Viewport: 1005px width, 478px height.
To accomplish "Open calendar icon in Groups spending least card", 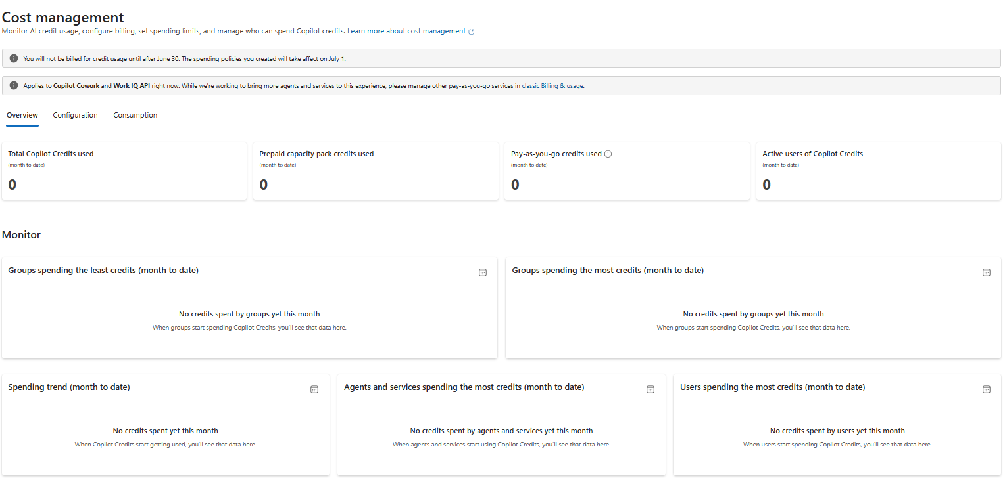I will click(x=483, y=272).
